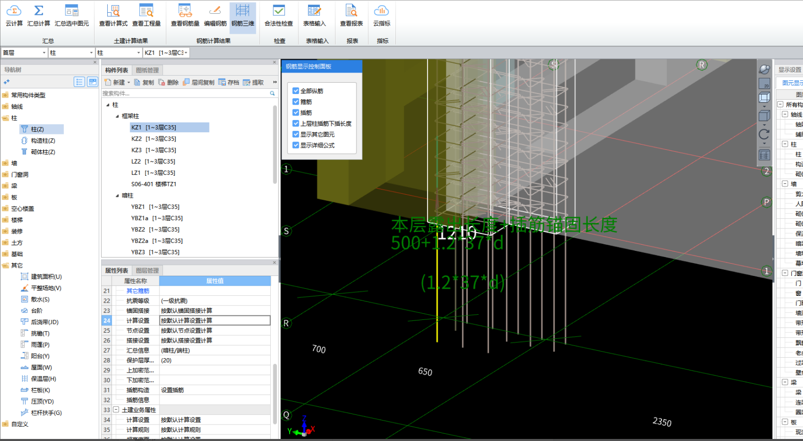803x441 pixels.
Task: Open 查看计算式 tool
Action: pyautogui.click(x=113, y=15)
